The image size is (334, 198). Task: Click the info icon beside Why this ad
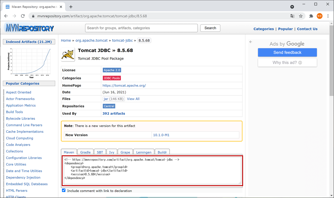click(300, 63)
